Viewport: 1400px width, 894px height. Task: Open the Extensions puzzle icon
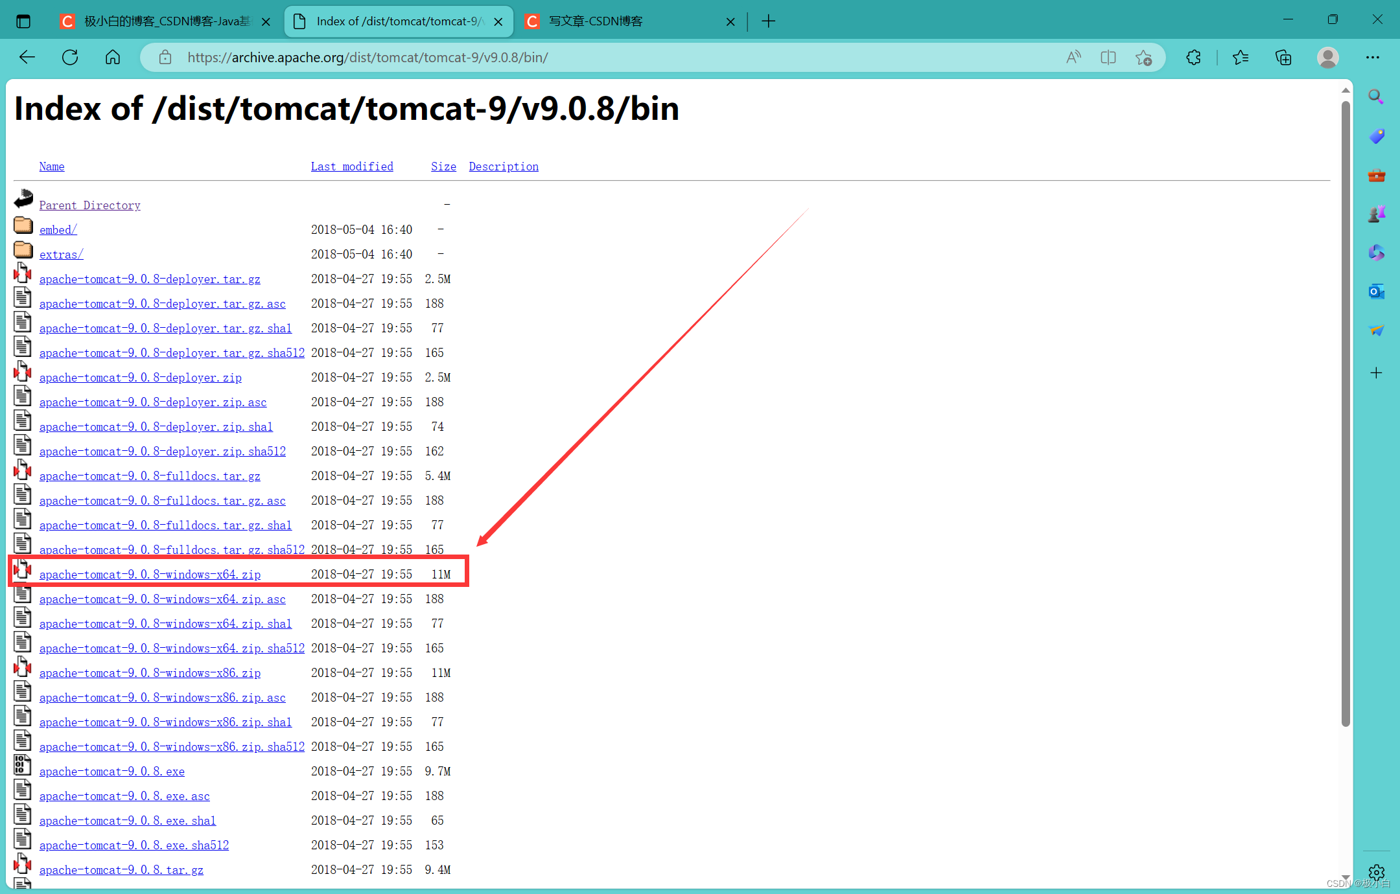click(x=1193, y=58)
